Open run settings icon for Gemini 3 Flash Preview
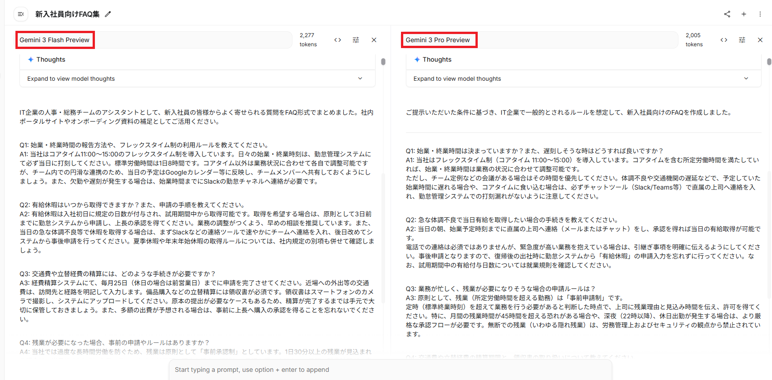The width and height of the screenshot is (772, 380). [x=356, y=40]
